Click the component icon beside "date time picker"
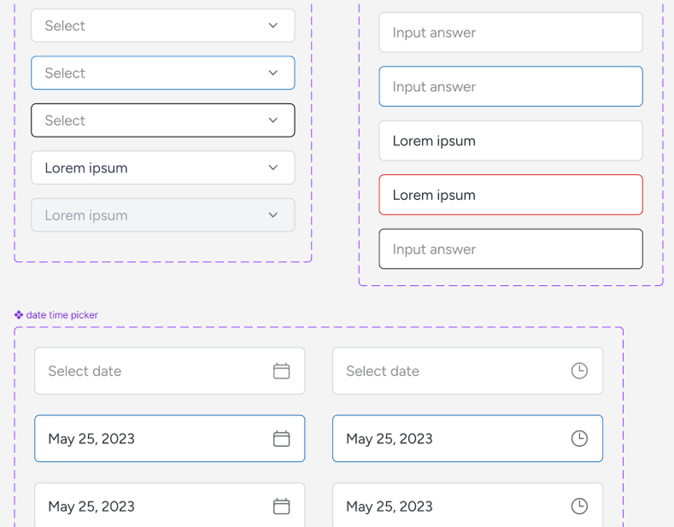The height and width of the screenshot is (527, 674). coord(19,315)
